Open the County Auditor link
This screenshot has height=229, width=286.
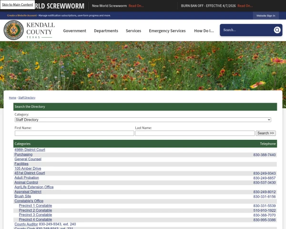[26, 224]
